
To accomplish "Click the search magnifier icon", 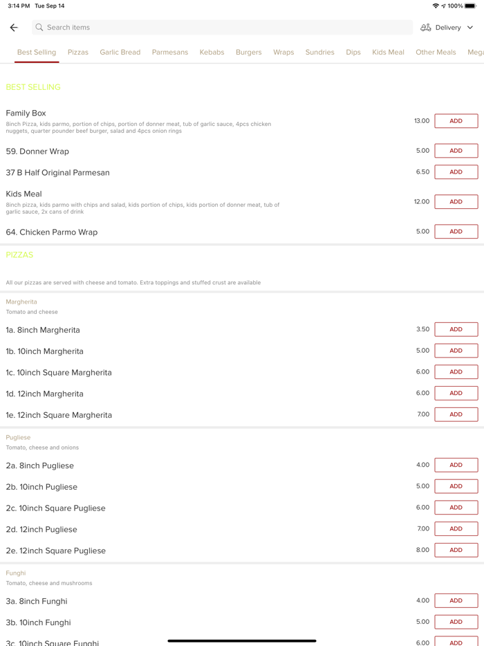I will point(39,28).
